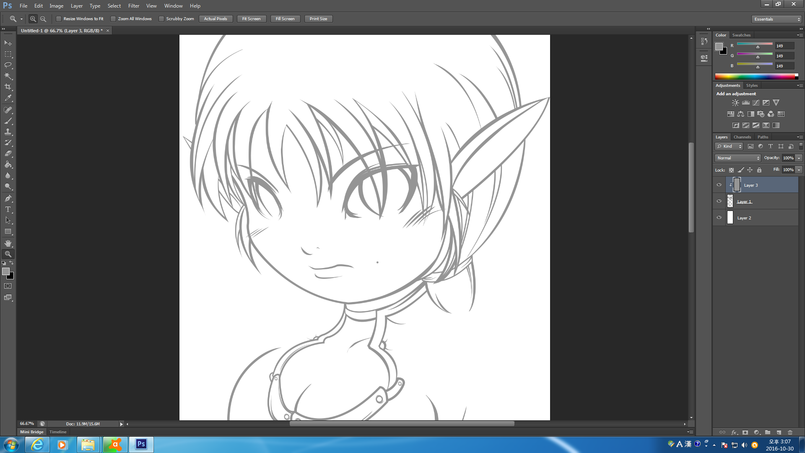Select the Lasso tool
The width and height of the screenshot is (805, 453).
pos(8,65)
